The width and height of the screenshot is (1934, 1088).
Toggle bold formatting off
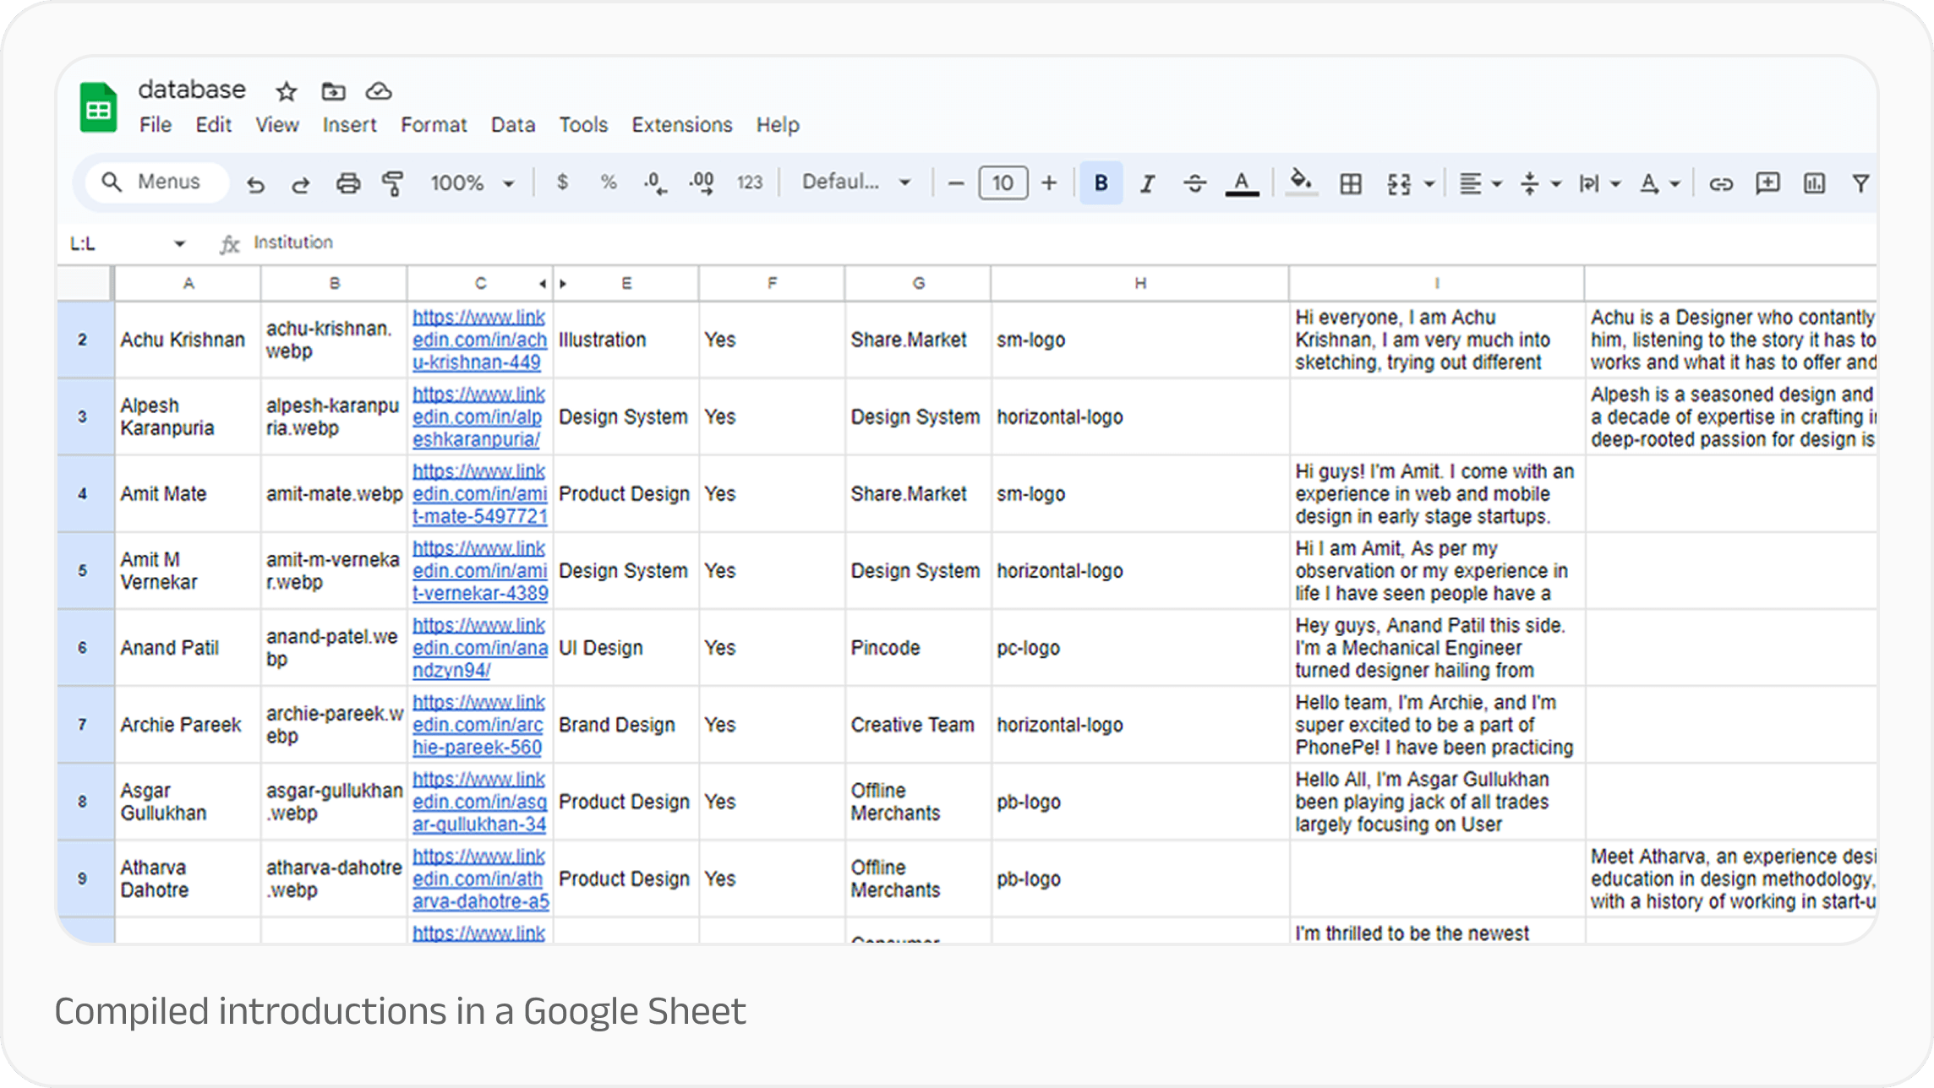(1100, 182)
